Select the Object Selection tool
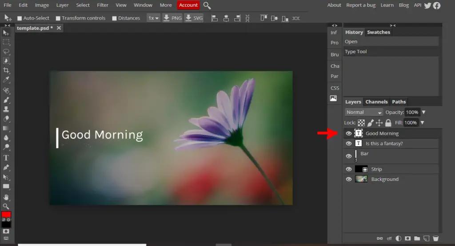 click(x=6, y=61)
